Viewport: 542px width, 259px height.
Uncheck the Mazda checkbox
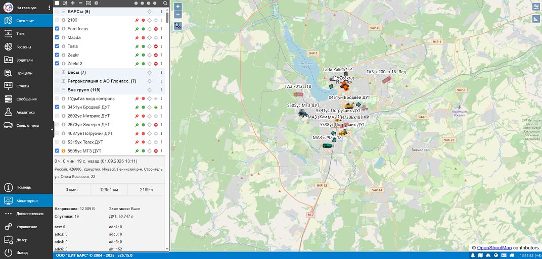pyautogui.click(x=57, y=38)
